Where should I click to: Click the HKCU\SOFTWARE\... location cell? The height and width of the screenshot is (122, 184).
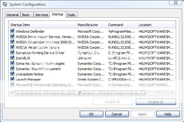click(155, 85)
